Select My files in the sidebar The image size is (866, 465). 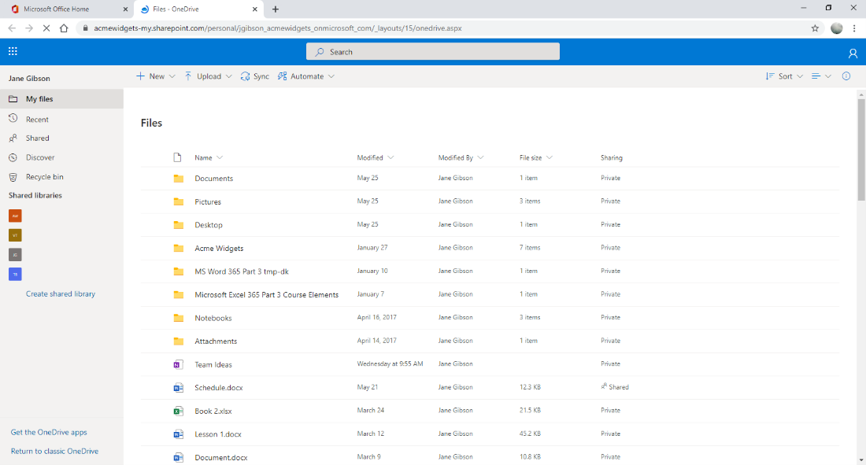point(61,99)
